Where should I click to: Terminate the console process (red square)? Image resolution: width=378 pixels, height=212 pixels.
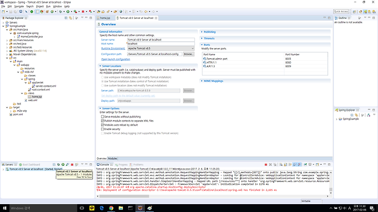[x=266, y=165]
